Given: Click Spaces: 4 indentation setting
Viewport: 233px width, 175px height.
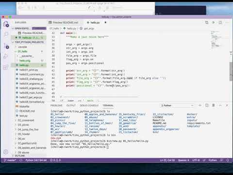Looking at the screenshot, I should pos(183,160).
